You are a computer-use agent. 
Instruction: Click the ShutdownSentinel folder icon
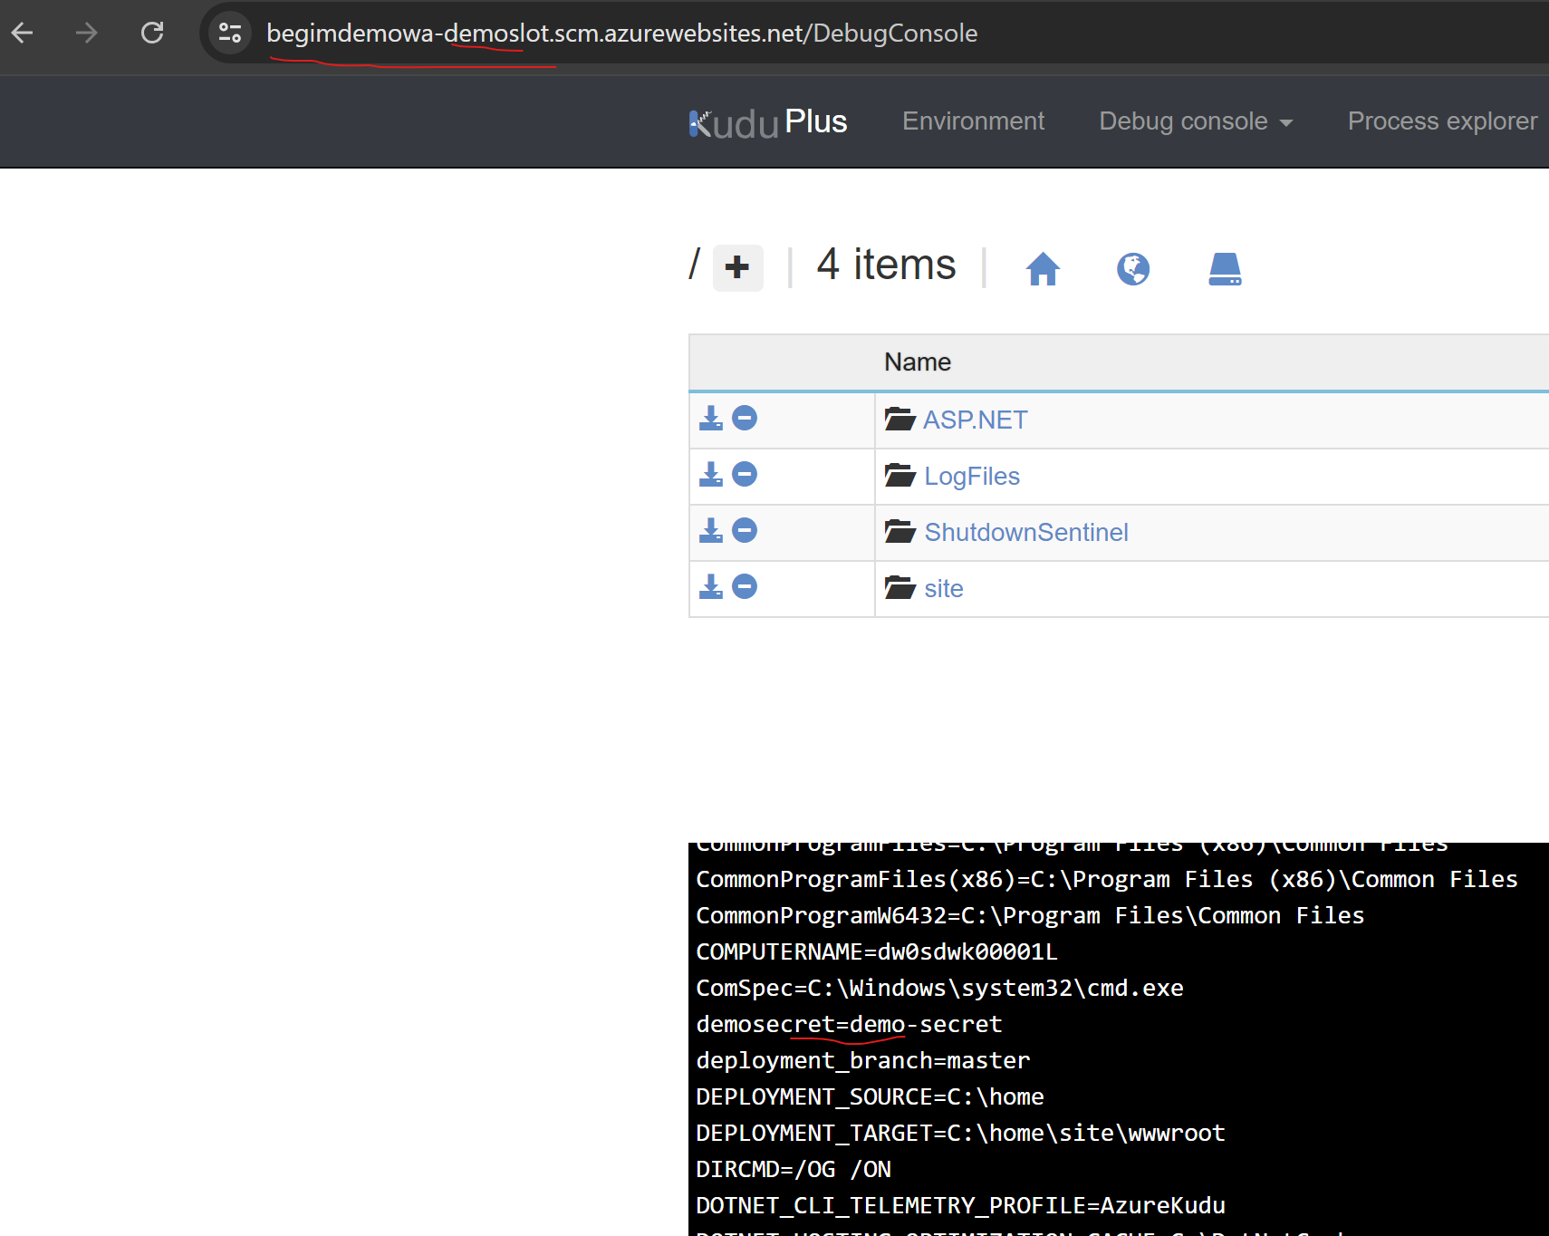[900, 531]
